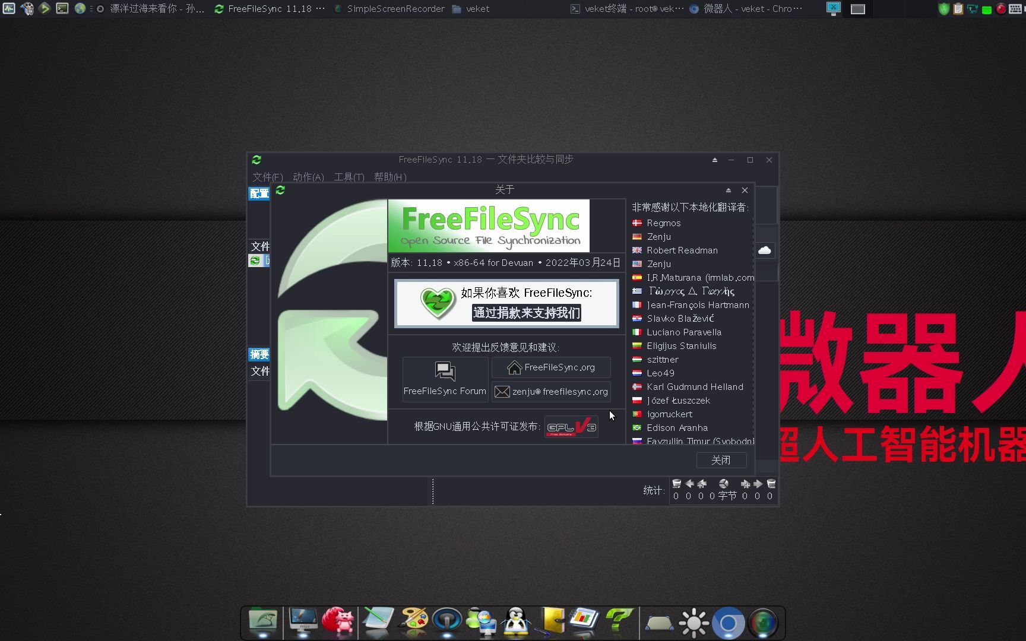Click the clipboard tray icon
The height and width of the screenshot is (641, 1026).
tap(958, 9)
